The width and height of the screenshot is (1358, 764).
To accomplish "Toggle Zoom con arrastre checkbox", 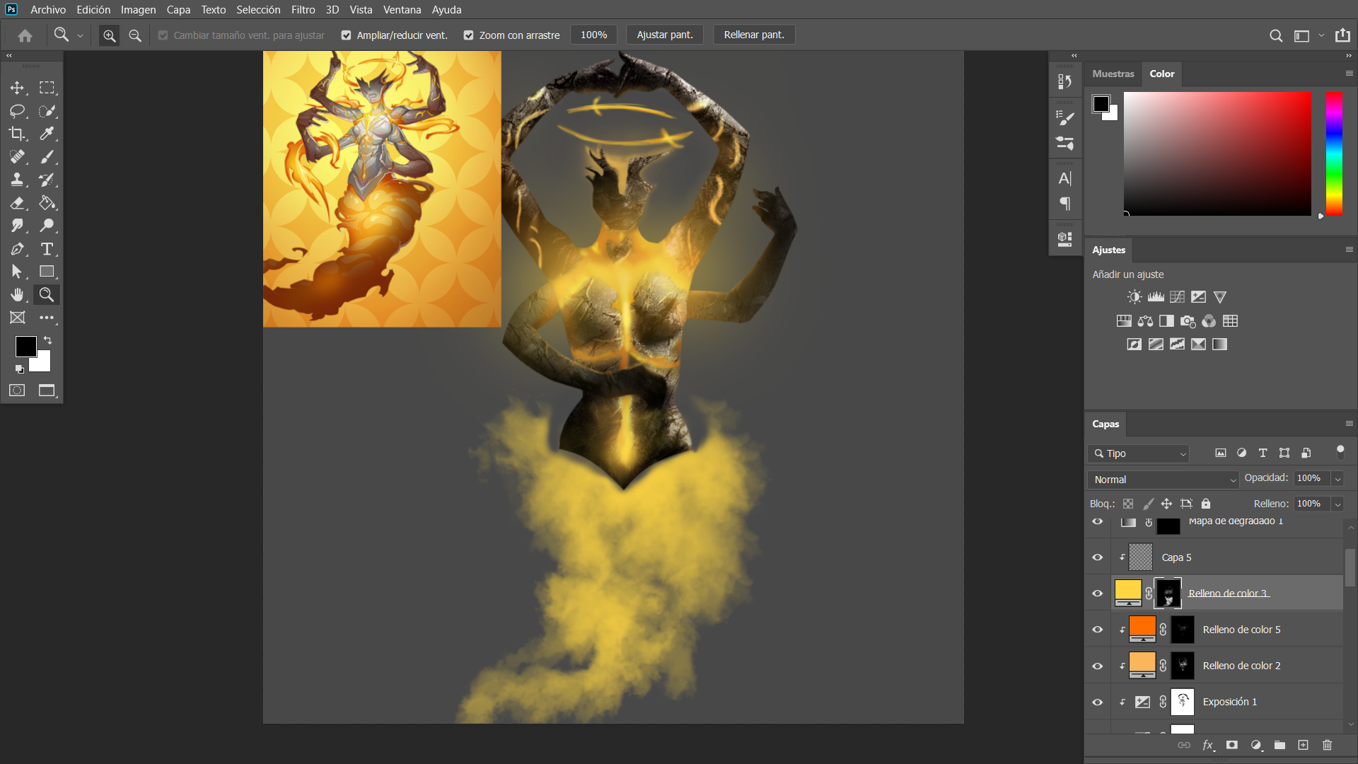I will pos(468,35).
